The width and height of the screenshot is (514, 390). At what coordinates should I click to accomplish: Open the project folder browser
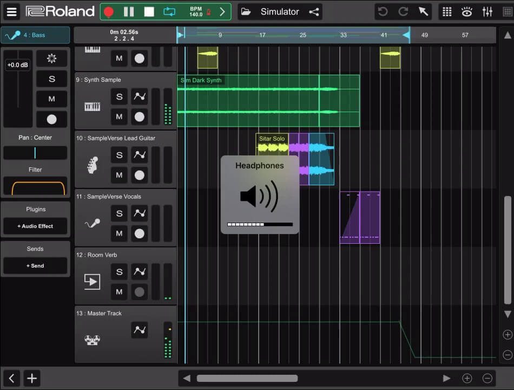(x=246, y=12)
